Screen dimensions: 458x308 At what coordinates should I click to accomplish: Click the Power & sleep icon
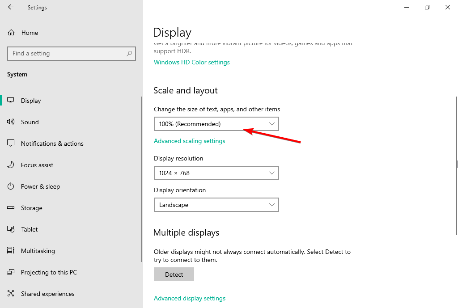11,186
